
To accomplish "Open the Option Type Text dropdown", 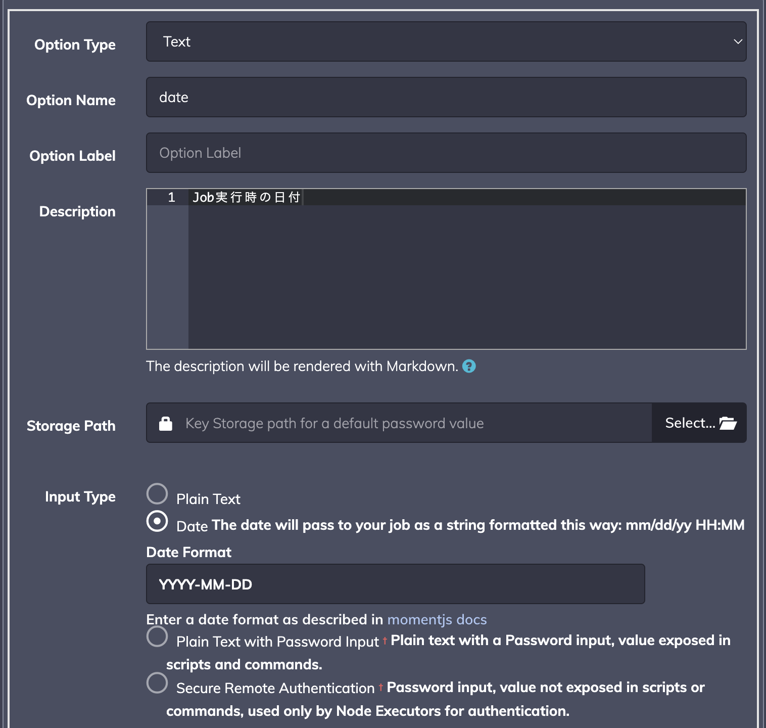I will pos(446,41).
